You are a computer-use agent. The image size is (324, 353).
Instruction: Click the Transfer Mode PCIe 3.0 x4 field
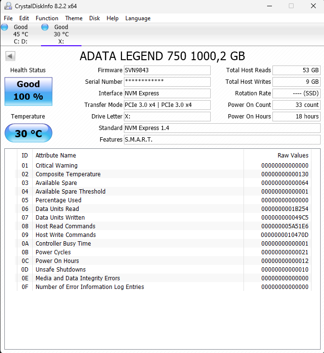pyautogui.click(x=167, y=105)
